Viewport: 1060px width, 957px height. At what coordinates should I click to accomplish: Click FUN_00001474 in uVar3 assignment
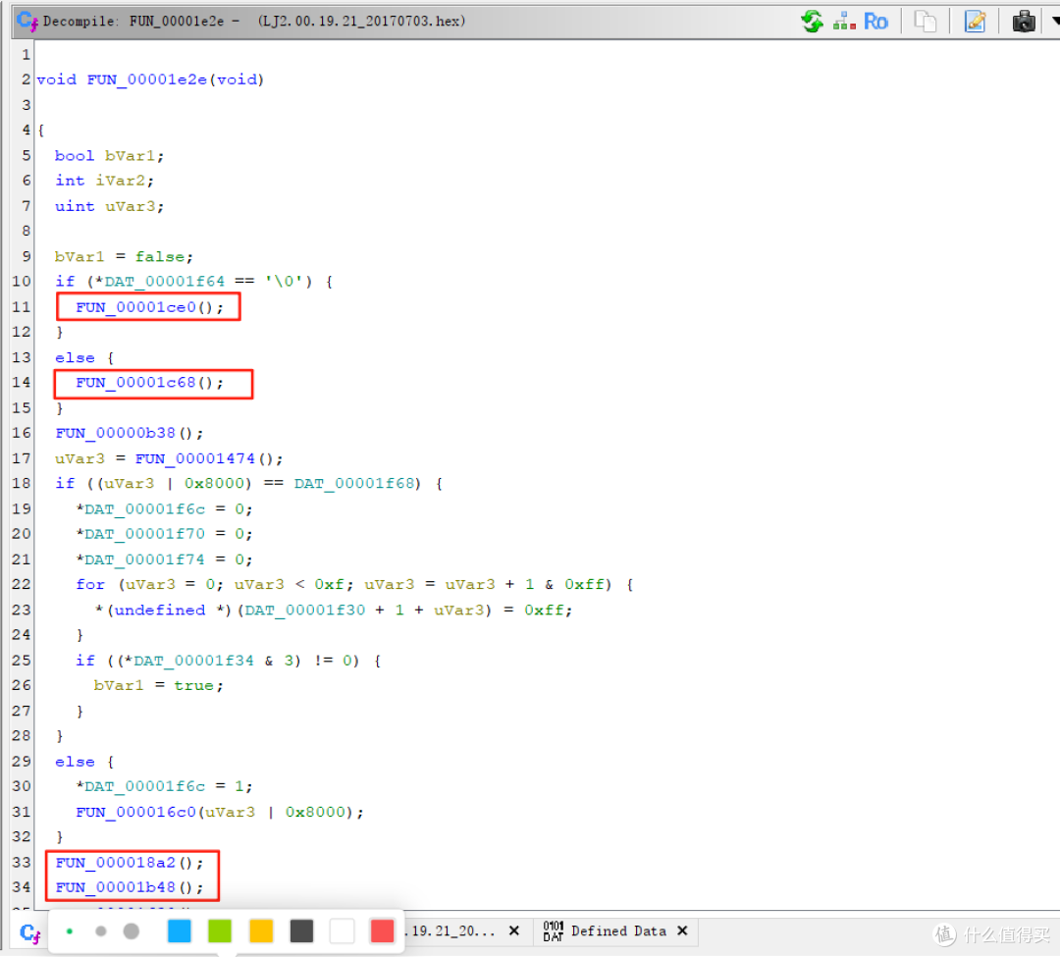coord(194,459)
